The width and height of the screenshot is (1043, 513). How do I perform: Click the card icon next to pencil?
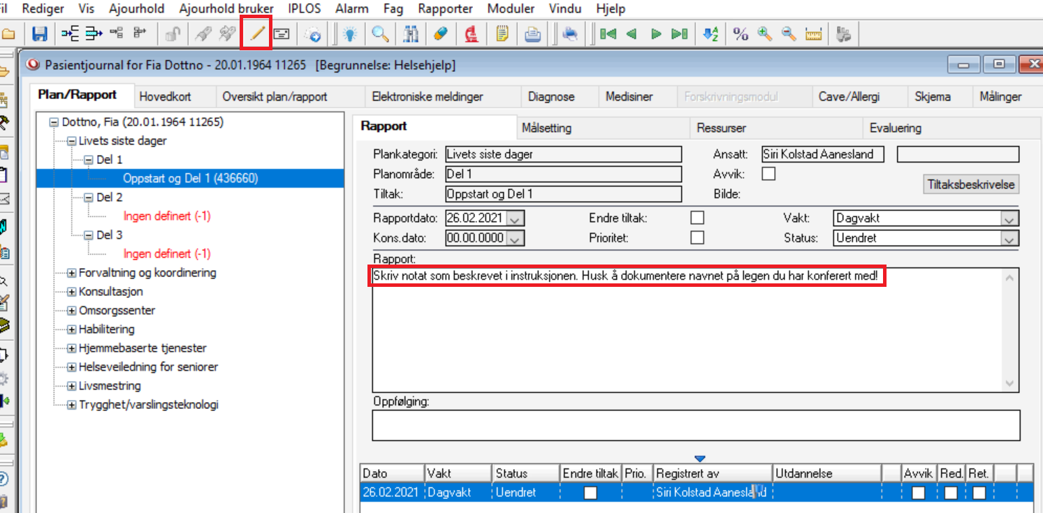click(282, 34)
